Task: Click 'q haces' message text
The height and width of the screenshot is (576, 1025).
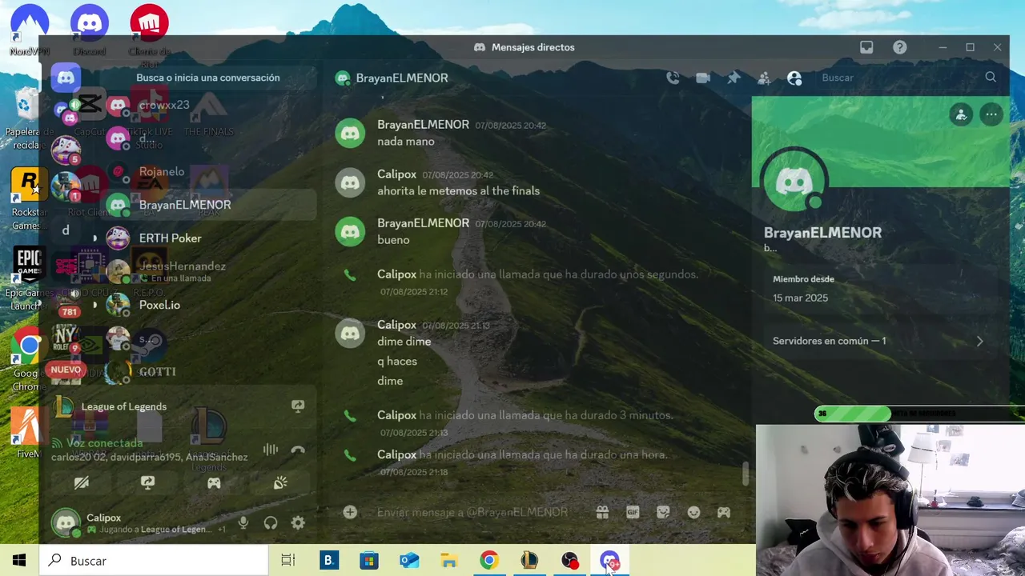Action: click(397, 362)
